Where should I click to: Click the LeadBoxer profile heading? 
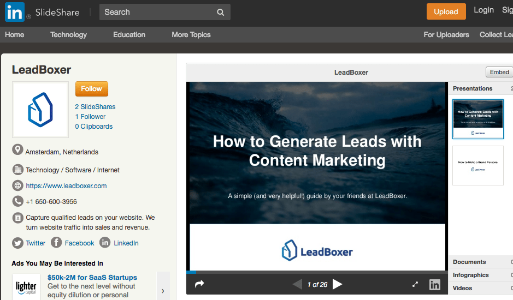point(42,70)
